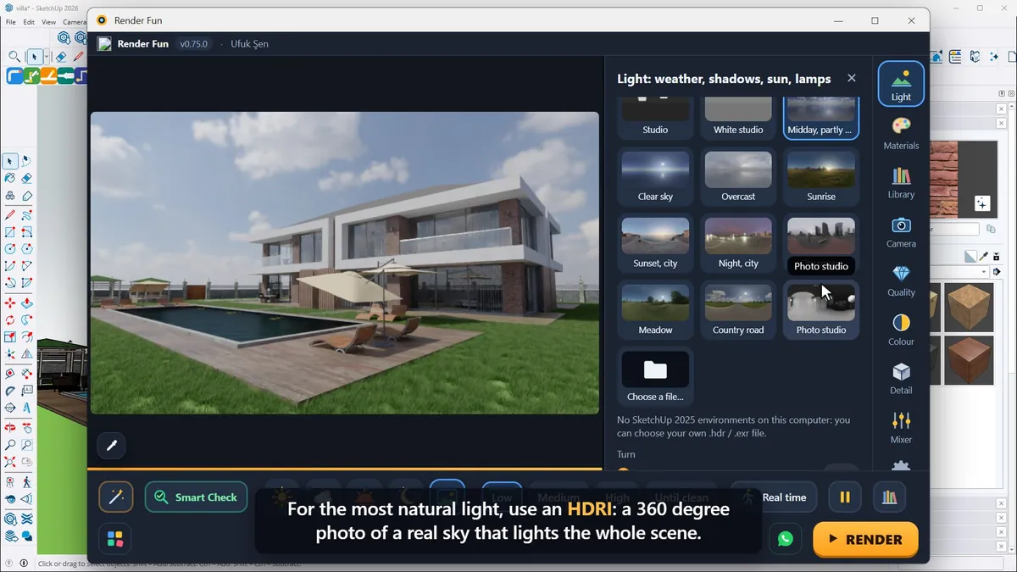Select the Meadow HDRI
This screenshot has width=1017, height=572.
(x=655, y=310)
